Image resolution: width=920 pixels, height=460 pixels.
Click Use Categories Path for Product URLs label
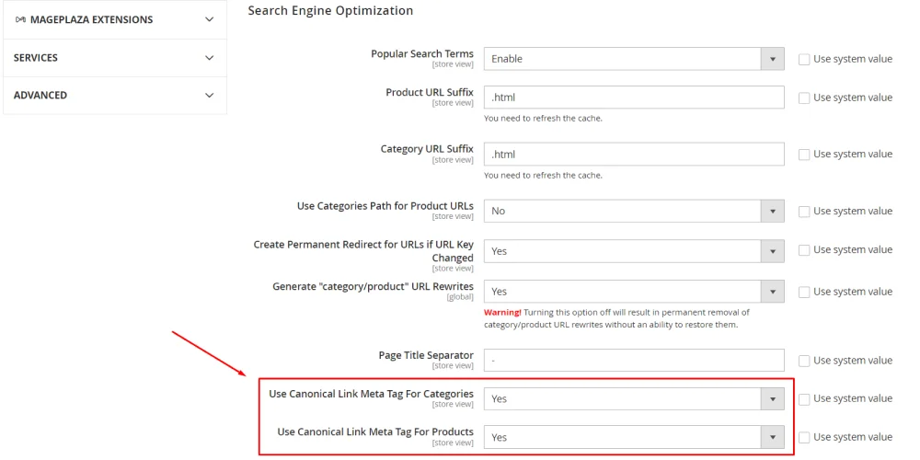[x=385, y=205]
